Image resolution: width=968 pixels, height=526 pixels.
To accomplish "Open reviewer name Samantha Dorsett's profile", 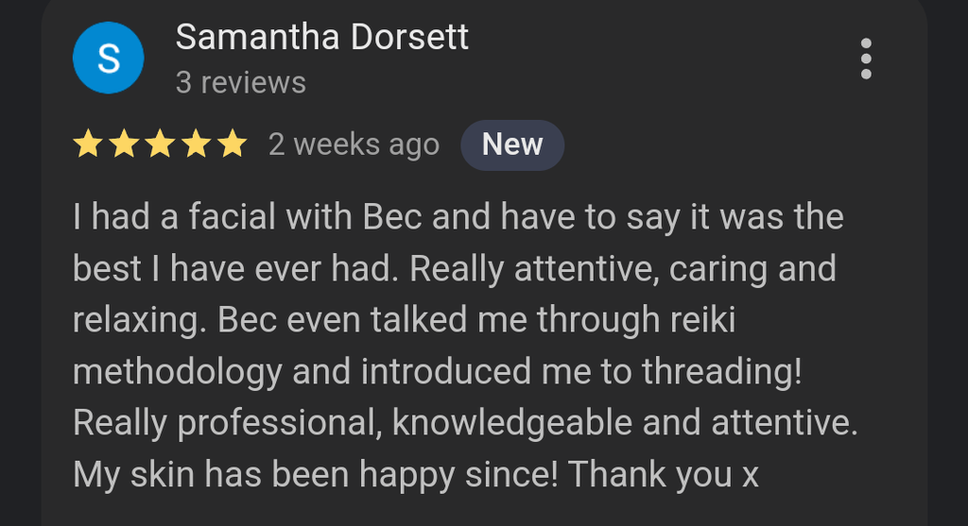I will [321, 38].
